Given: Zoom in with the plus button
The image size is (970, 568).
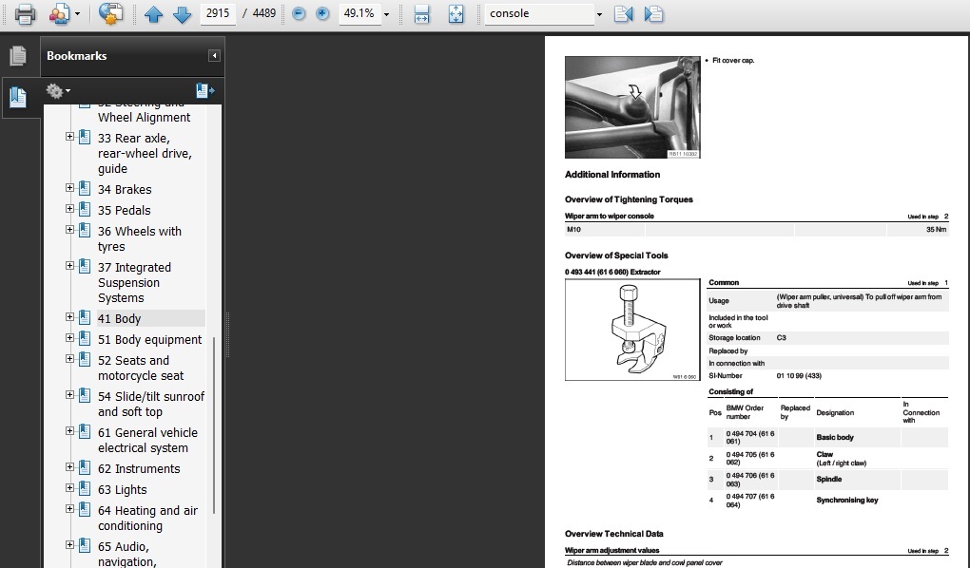Looking at the screenshot, I should point(322,13).
